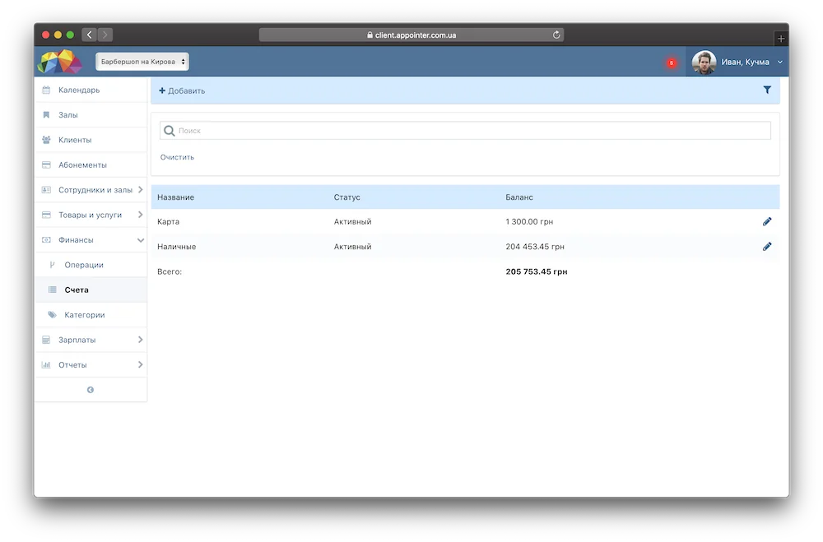
Task: Click the Активный status in Наличные row
Action: (x=353, y=247)
